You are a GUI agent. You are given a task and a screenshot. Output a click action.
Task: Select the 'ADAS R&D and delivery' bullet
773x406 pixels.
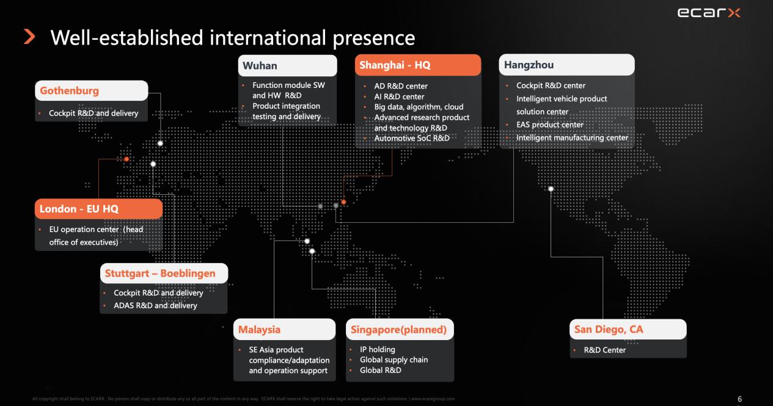[x=155, y=305]
